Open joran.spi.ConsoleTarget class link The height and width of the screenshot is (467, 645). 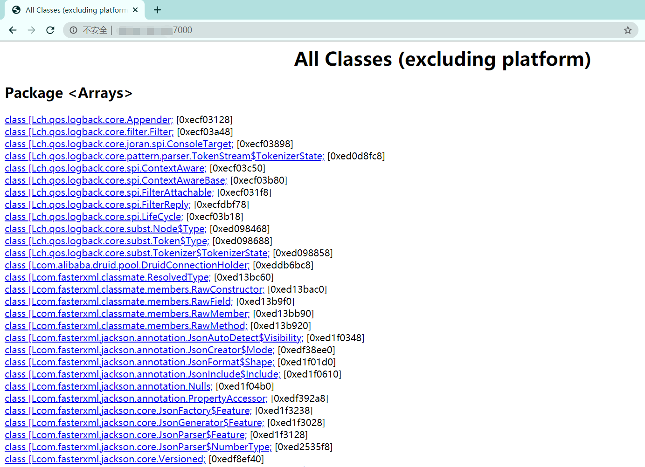(x=119, y=144)
